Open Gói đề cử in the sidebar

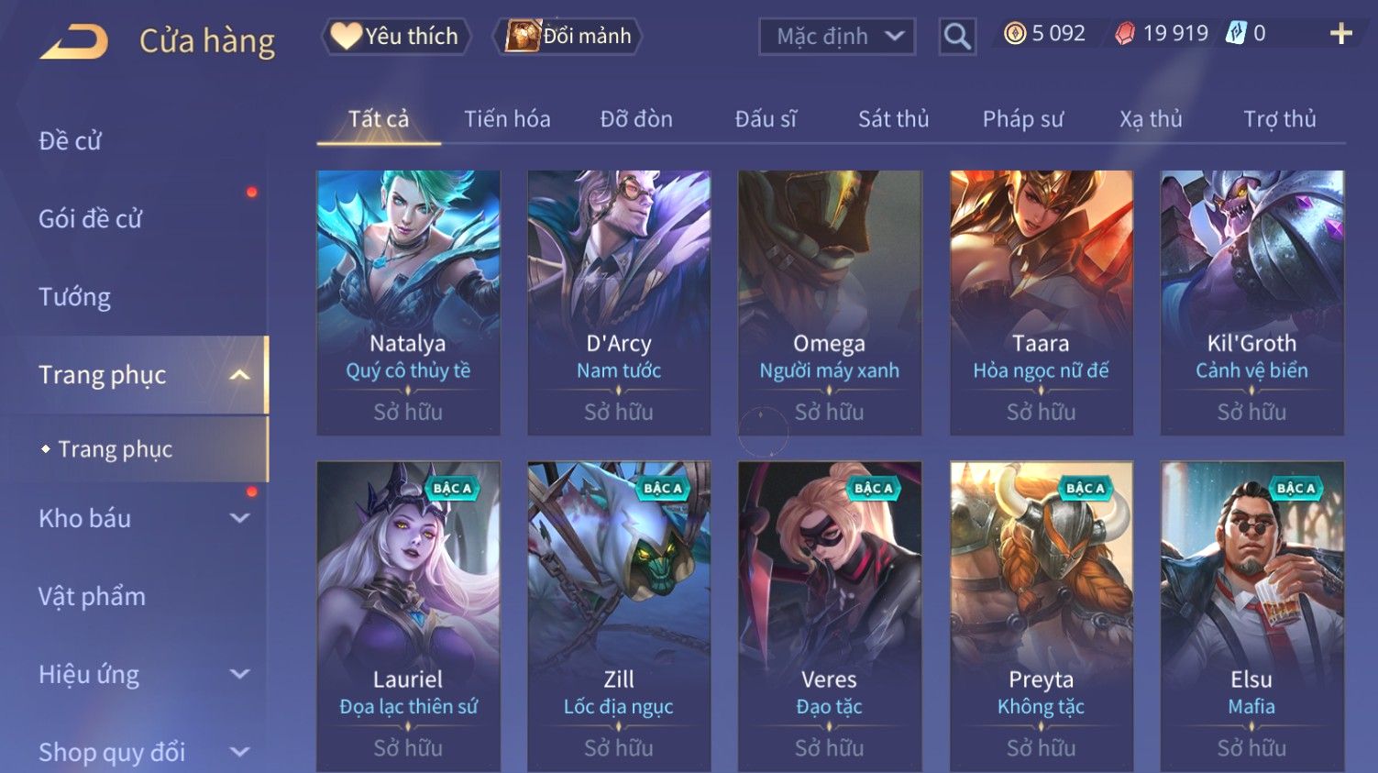click(x=91, y=219)
